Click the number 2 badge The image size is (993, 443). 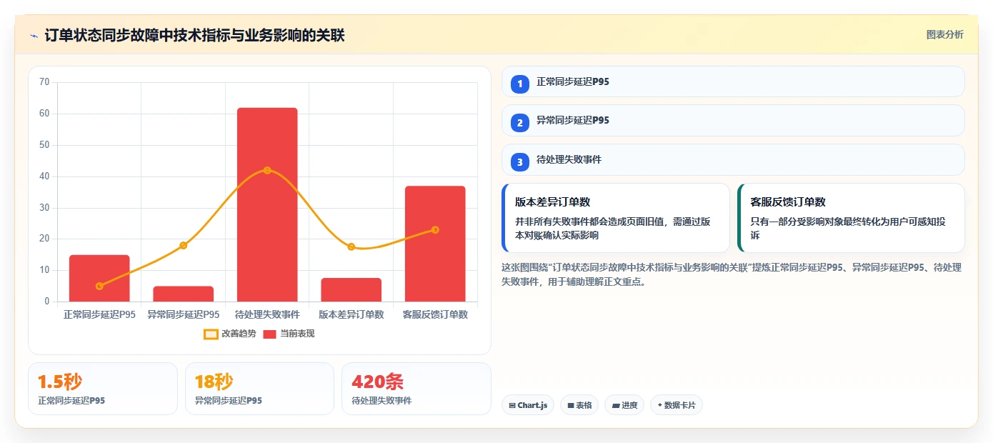point(520,123)
